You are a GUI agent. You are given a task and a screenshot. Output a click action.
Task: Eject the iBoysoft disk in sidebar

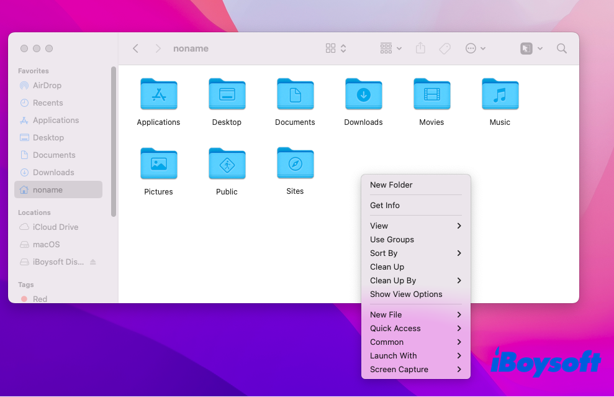[x=93, y=262]
